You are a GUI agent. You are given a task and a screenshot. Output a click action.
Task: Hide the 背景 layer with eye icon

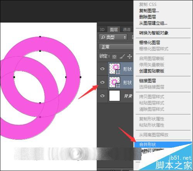[x=102, y=96]
